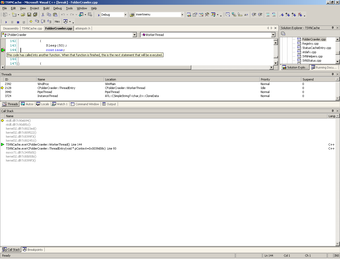The image size is (340, 259).
Task: Open the insertmenu find combo dropdown
Action: click(182, 15)
